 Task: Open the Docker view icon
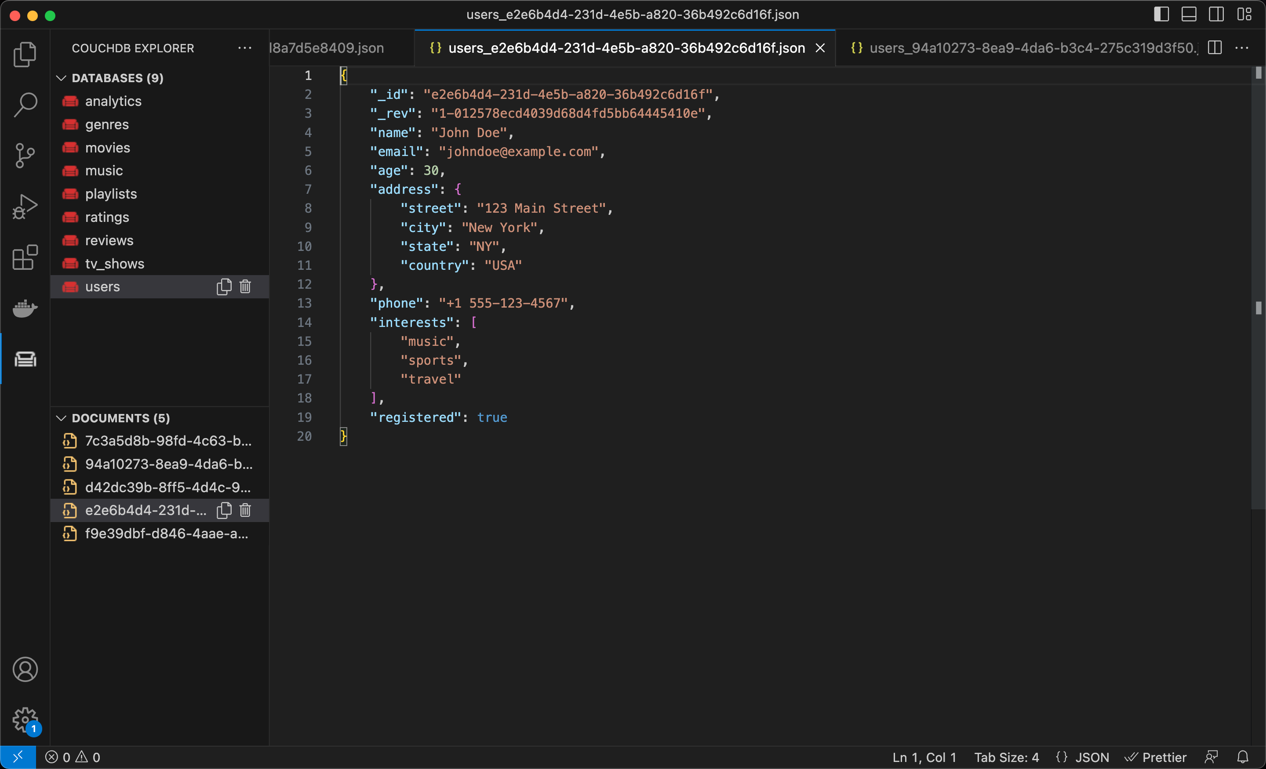point(25,308)
